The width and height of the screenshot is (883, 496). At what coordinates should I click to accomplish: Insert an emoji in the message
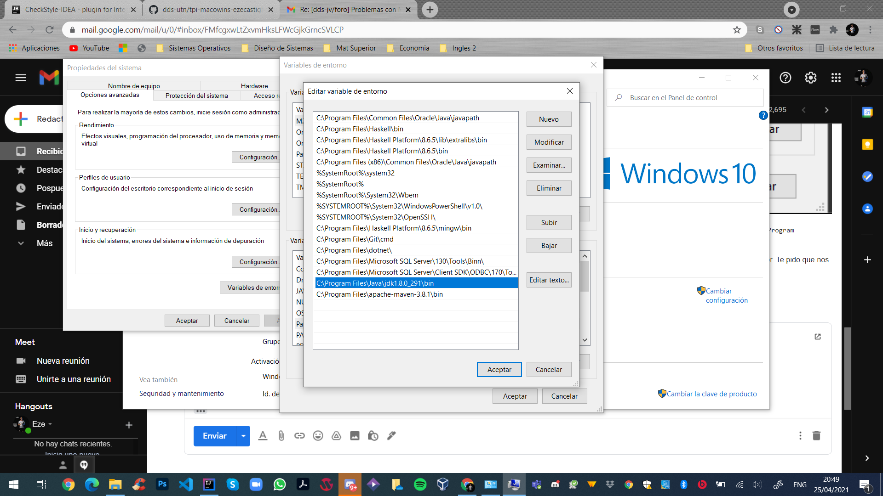318,436
